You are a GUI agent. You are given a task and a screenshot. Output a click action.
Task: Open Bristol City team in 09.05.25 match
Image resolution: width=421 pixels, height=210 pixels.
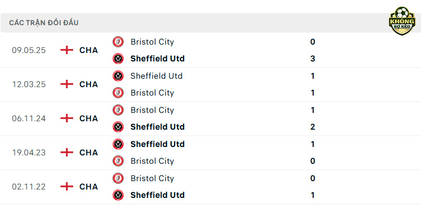pyautogui.click(x=152, y=42)
